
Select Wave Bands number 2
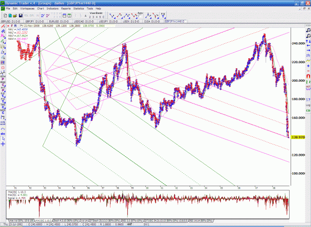[x=90, y=17]
